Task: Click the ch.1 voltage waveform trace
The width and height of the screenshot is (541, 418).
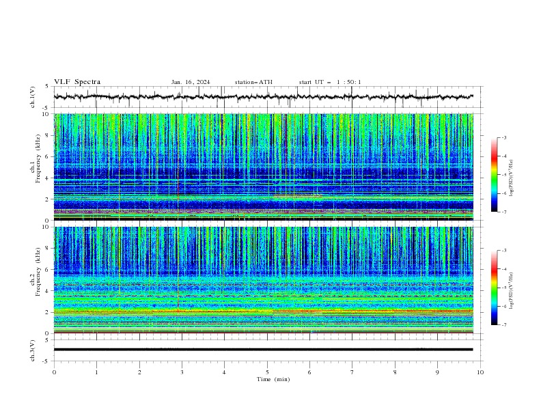Action: 263,97
